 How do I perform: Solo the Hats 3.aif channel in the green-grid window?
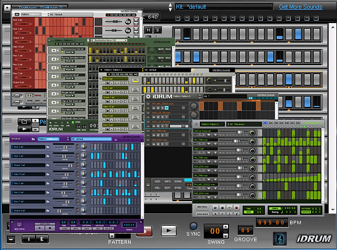(x=215, y=152)
